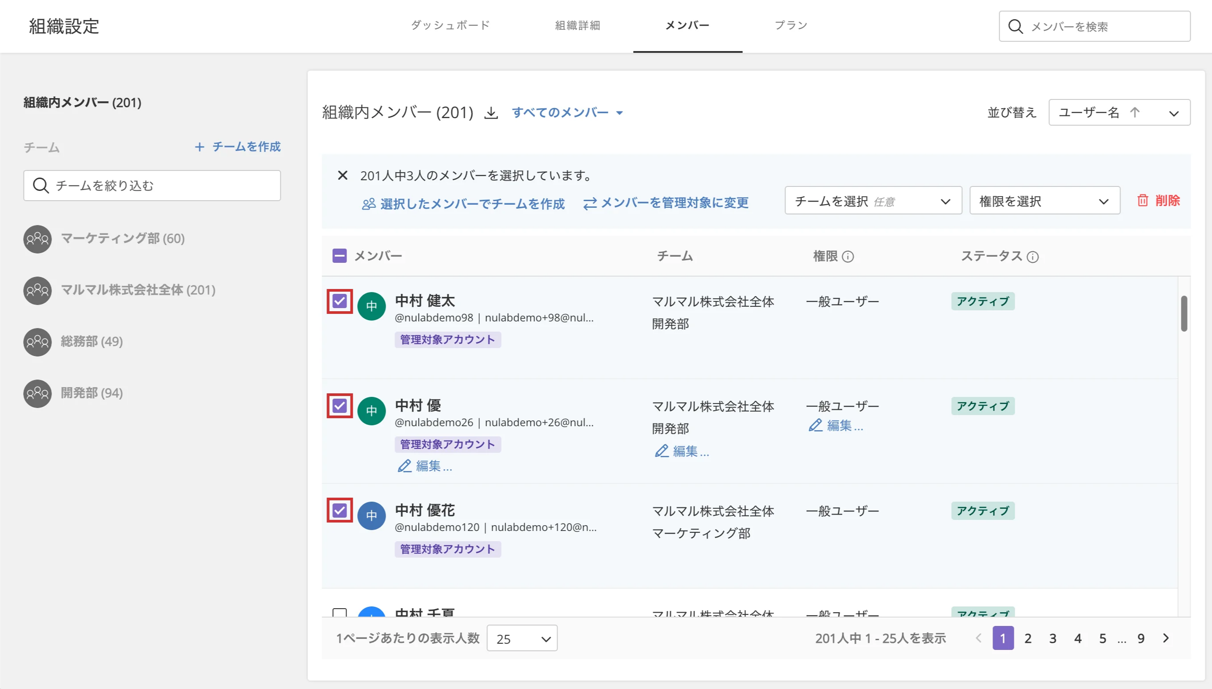1212x689 pixels.
Task: Click pencil 編集 under 中村 優 name
Action: point(425,466)
